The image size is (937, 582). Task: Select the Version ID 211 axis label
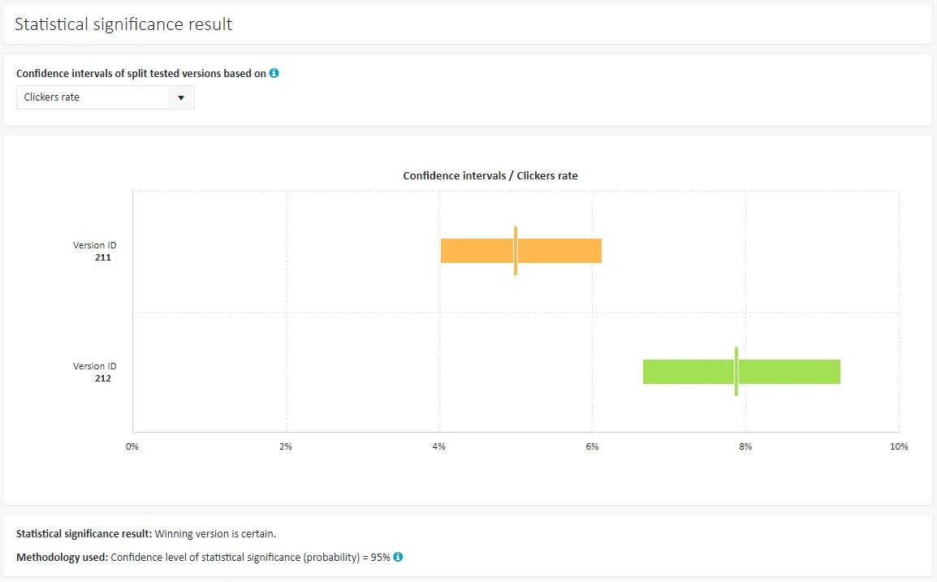pos(95,251)
